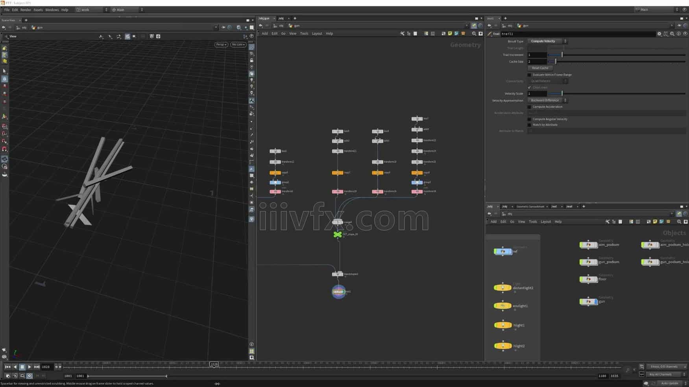Image resolution: width=689 pixels, height=387 pixels.
Task: Open the Persp viewport camera dropdown
Action: (x=221, y=44)
